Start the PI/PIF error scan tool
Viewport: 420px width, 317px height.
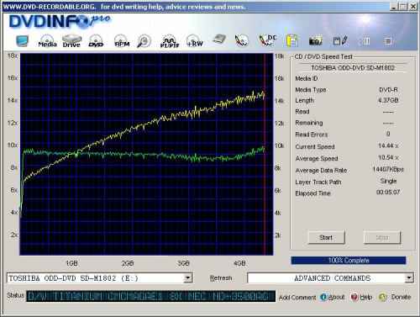click(170, 41)
